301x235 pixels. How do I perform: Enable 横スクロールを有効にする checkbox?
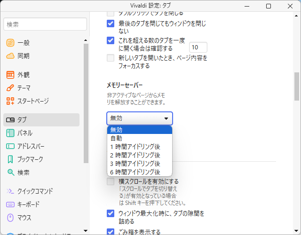click(111, 181)
